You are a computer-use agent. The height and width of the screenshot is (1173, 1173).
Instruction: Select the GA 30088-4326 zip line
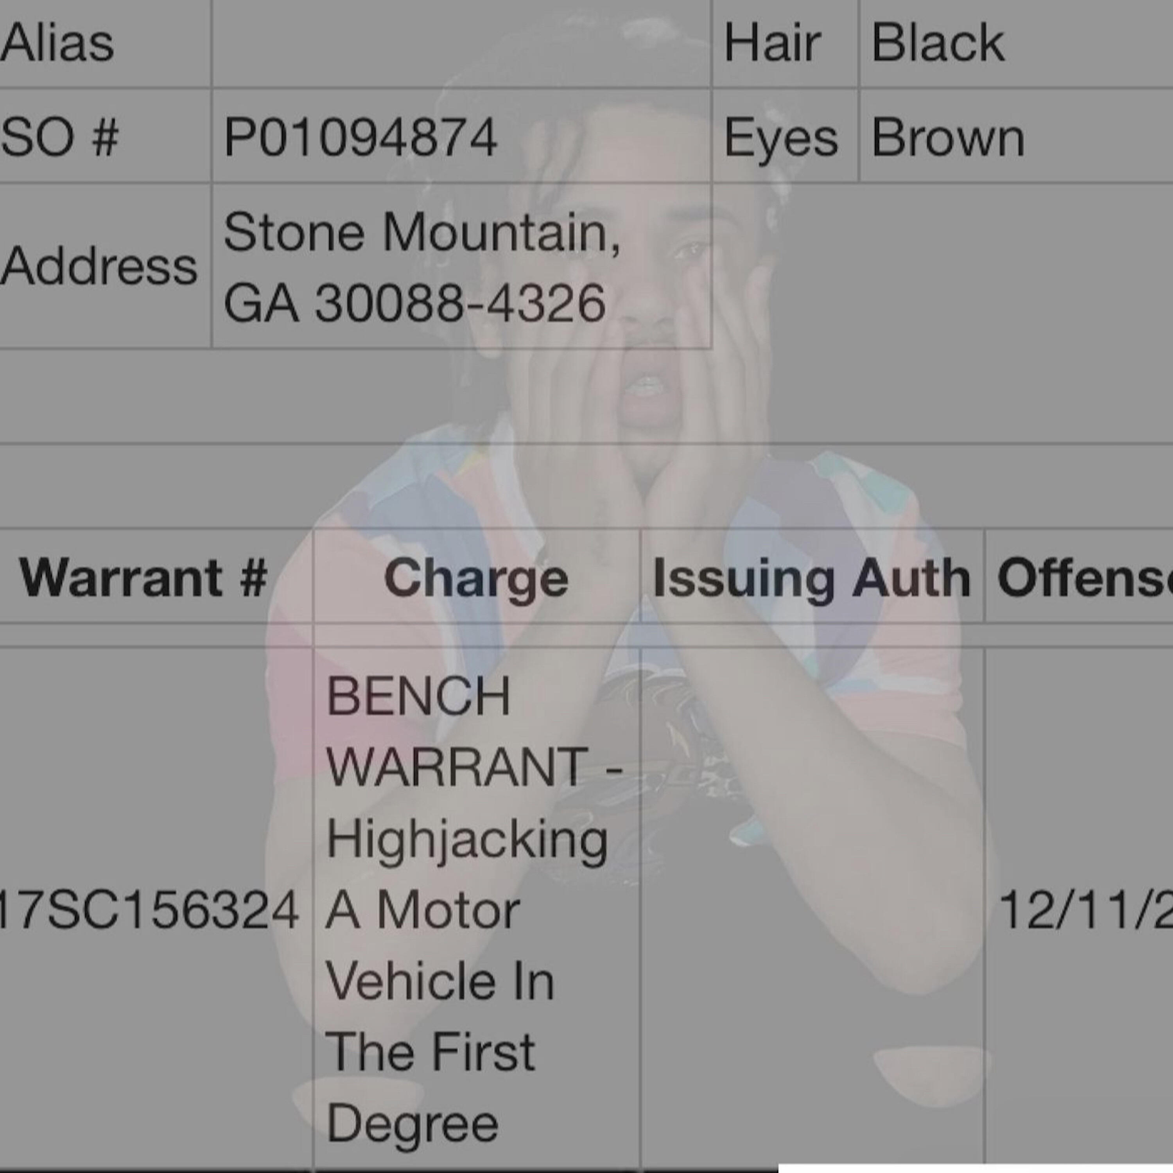(415, 302)
